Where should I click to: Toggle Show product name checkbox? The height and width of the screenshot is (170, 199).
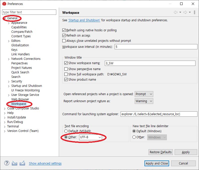[66, 79]
